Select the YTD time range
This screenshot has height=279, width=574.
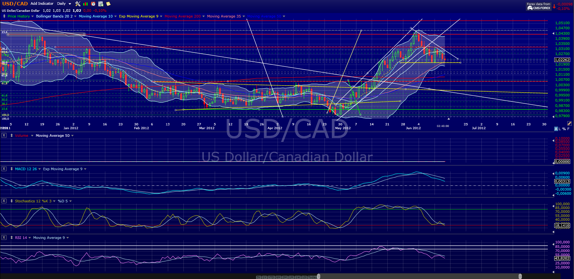coord(271,277)
